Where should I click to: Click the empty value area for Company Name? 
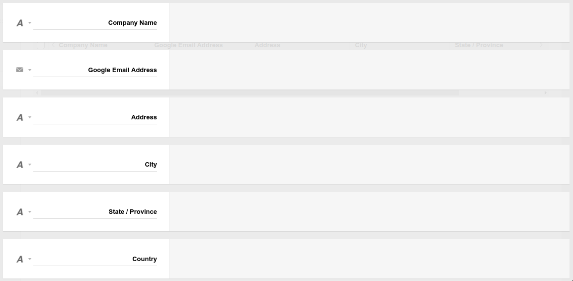point(369,23)
